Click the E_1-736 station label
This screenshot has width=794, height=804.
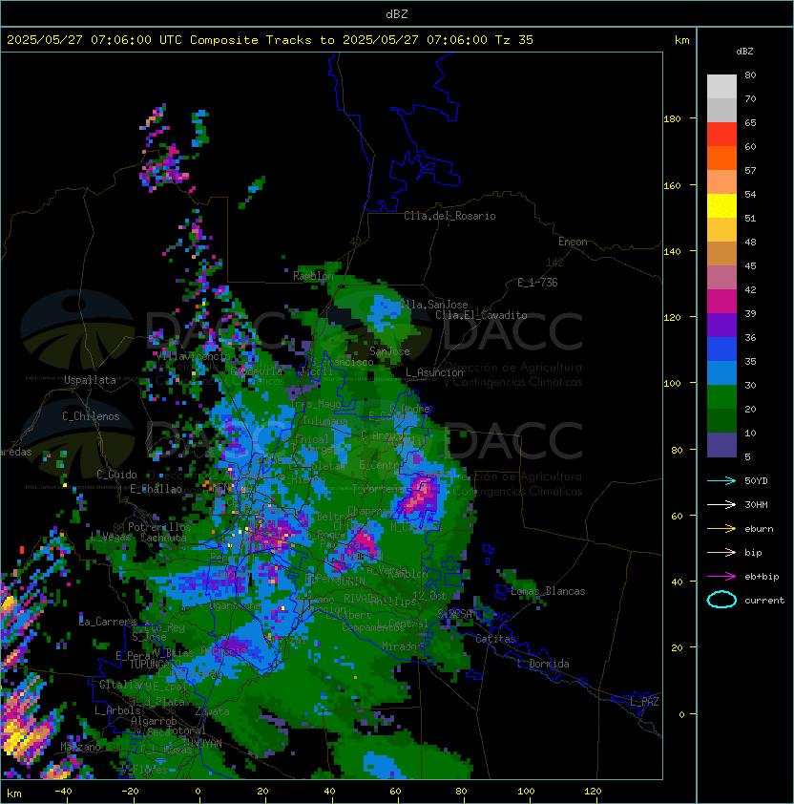pos(537,283)
